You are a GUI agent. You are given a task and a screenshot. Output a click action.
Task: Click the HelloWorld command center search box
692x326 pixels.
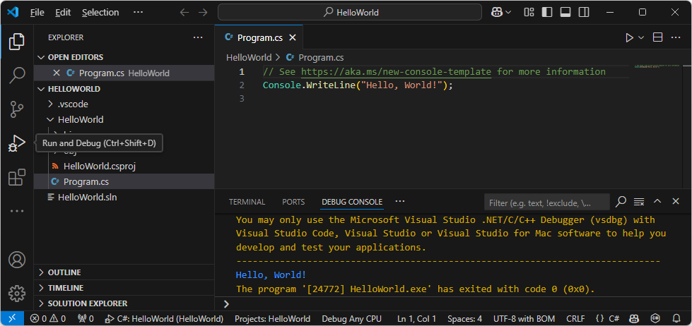(349, 12)
